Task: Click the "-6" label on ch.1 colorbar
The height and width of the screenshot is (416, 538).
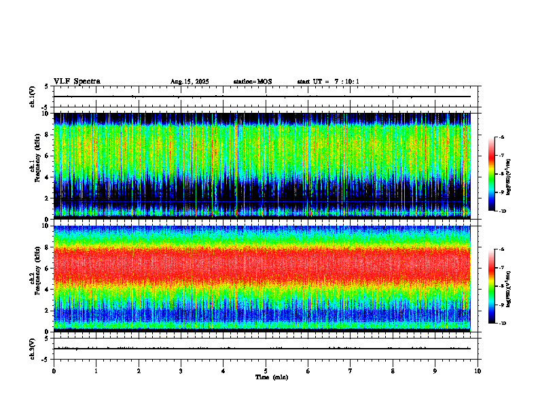Action: pyautogui.click(x=501, y=137)
